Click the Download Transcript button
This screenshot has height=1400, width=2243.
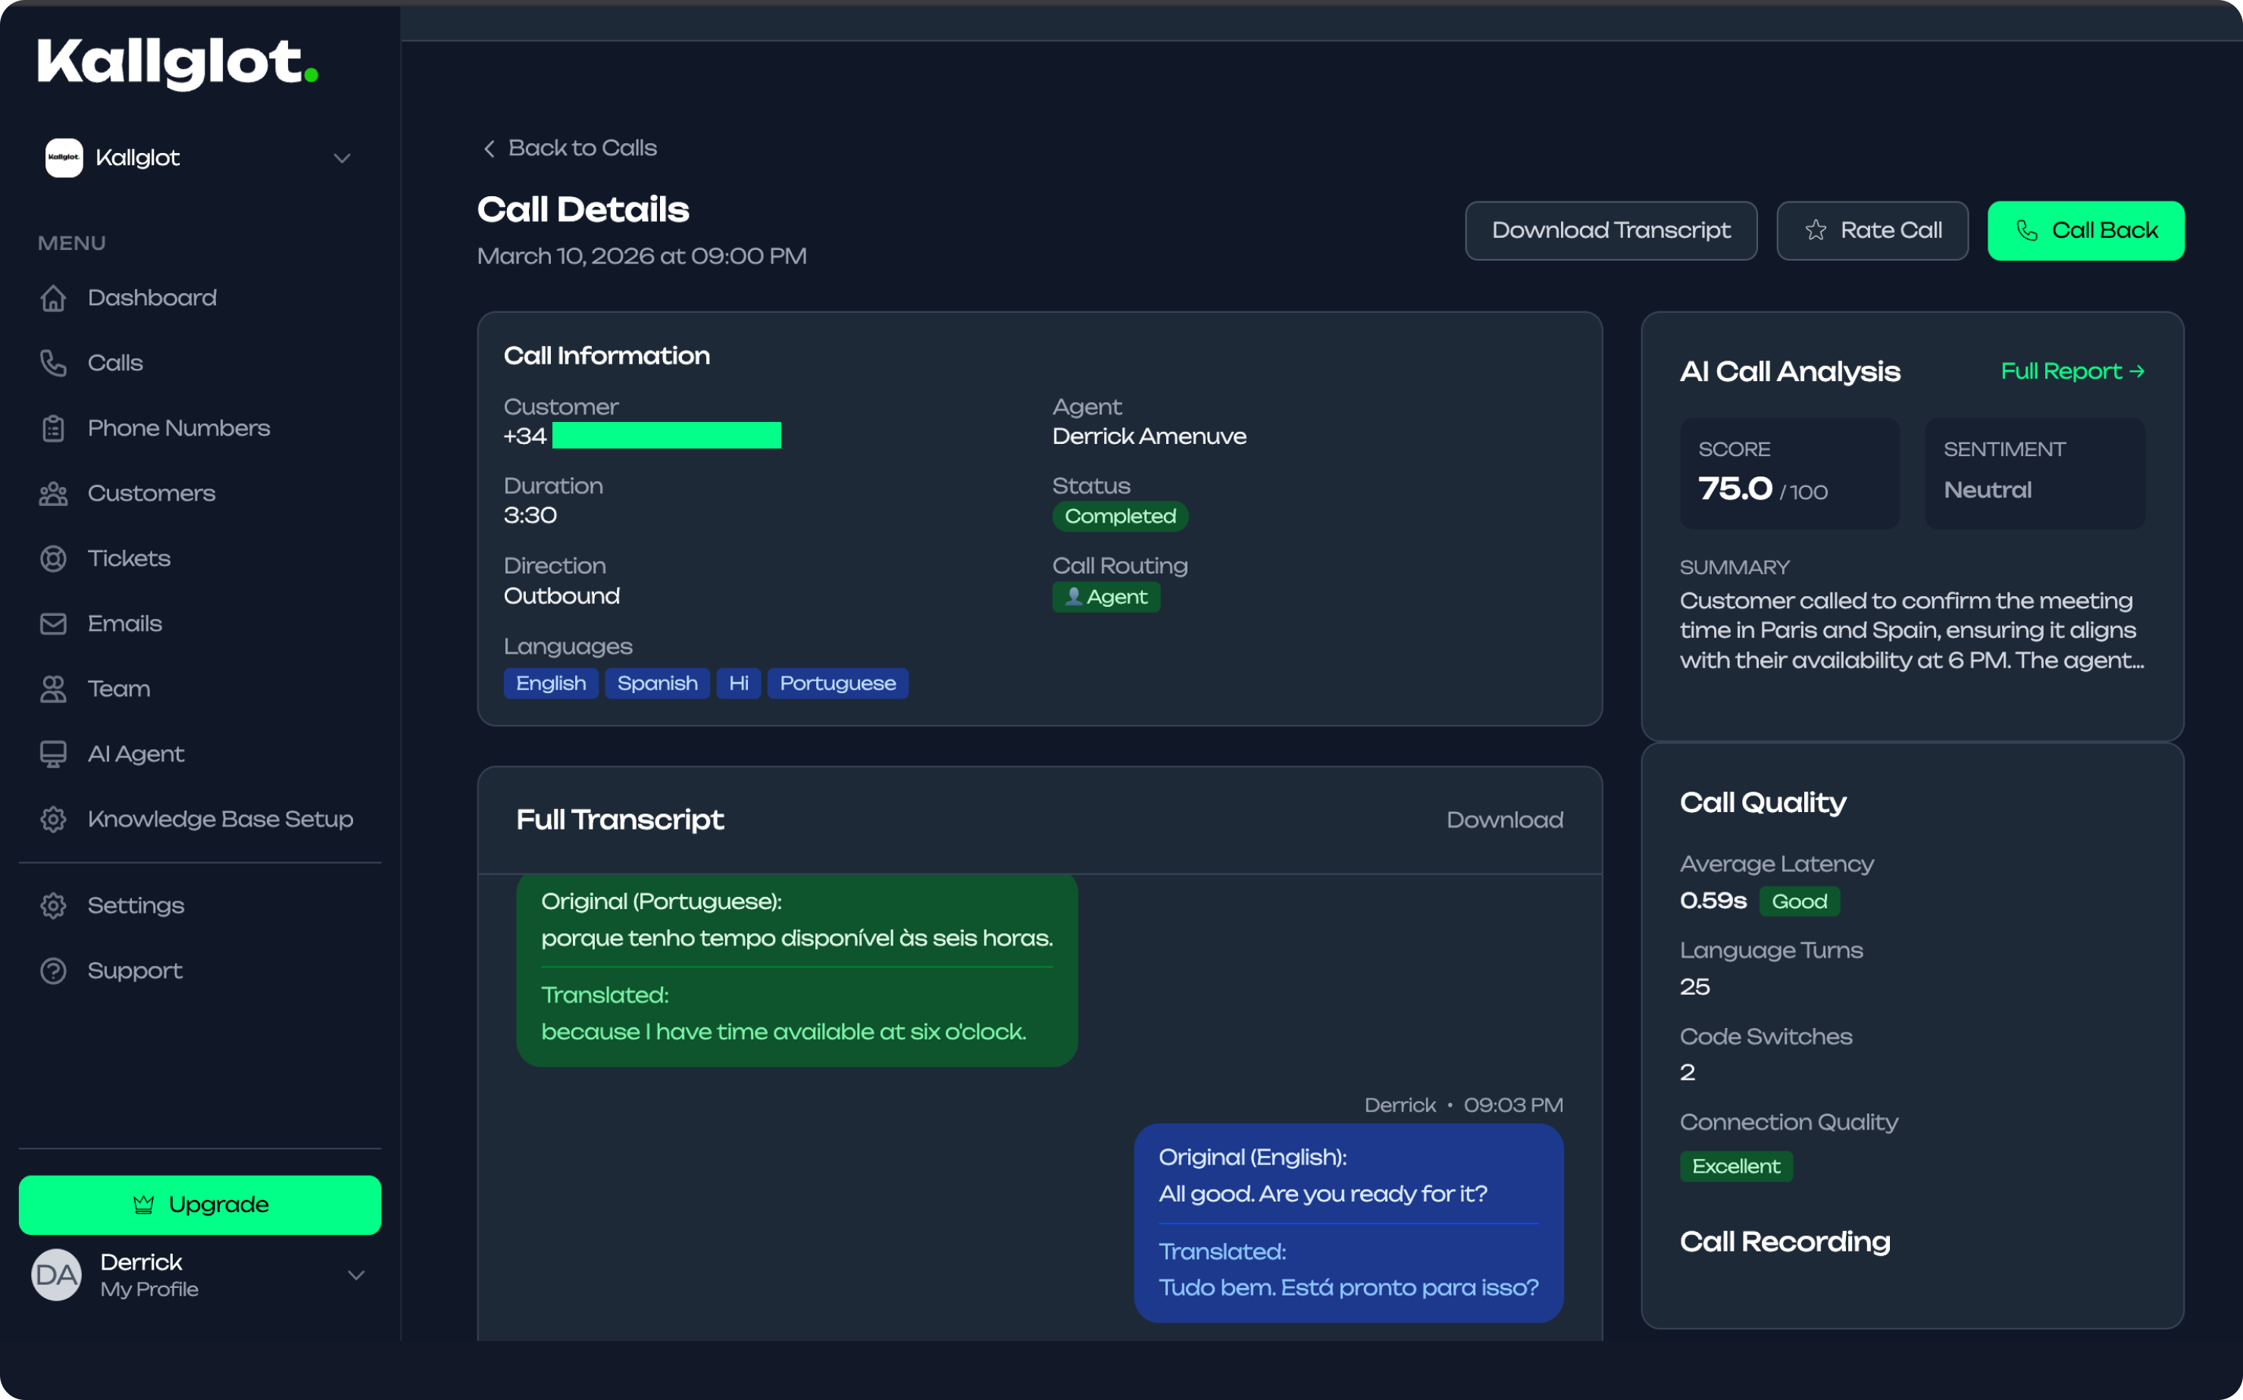[x=1610, y=230]
